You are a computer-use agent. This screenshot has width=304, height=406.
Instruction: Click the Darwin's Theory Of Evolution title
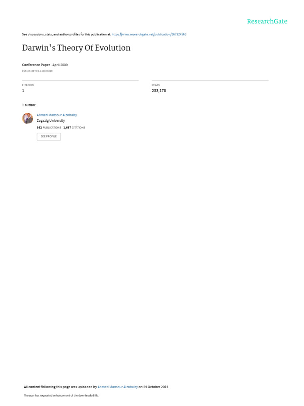(76, 48)
